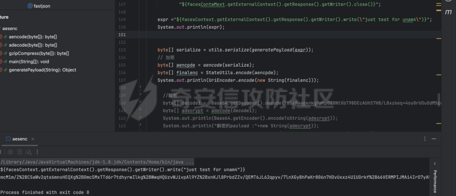Click line number 160 in gutter
Screen dimensions: 456x196
pos(122,103)
